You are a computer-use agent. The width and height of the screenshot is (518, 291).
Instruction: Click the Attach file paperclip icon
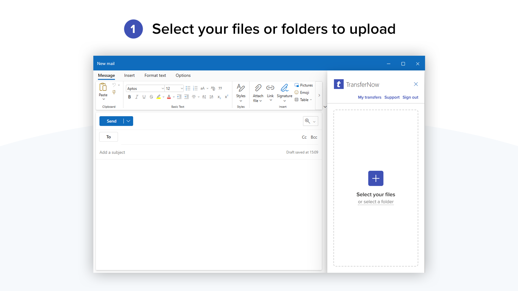(258, 88)
